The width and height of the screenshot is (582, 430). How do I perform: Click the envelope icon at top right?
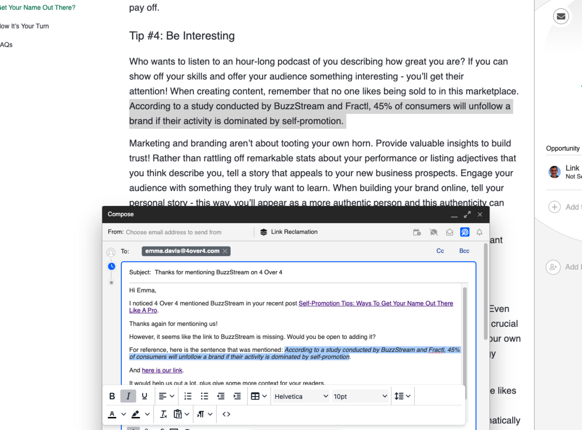click(x=561, y=16)
